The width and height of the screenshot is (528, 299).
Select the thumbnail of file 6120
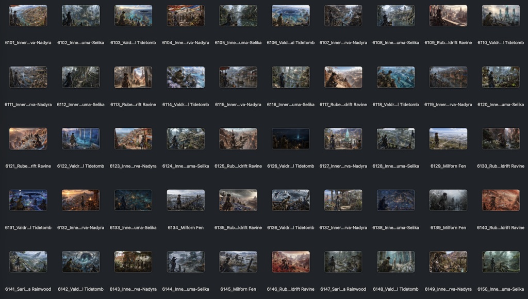[x=501, y=77]
